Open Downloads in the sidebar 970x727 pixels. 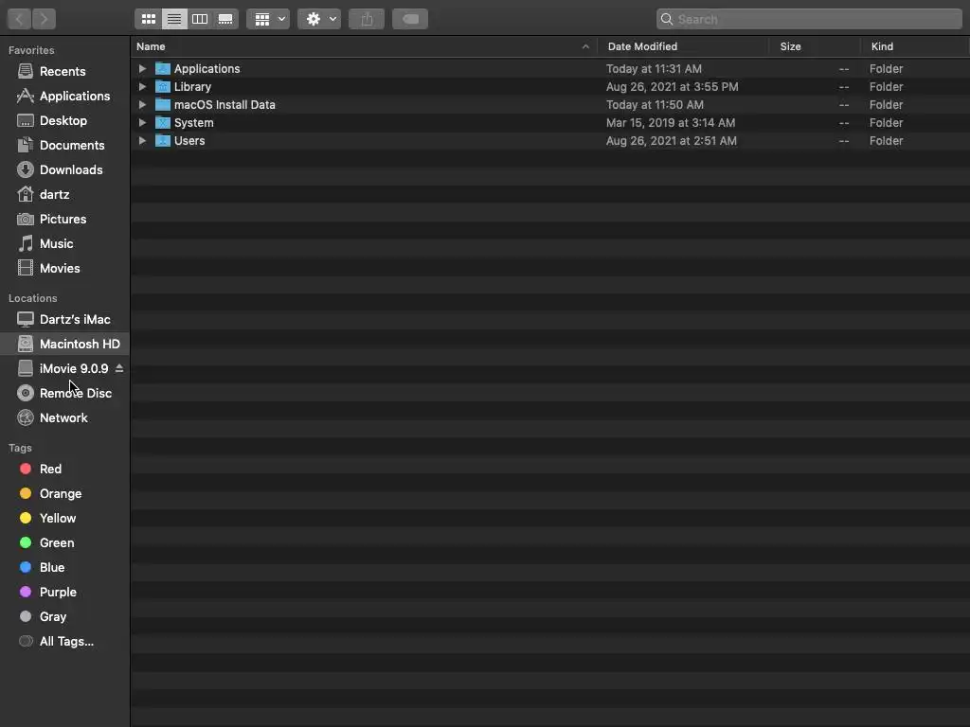click(x=64, y=170)
